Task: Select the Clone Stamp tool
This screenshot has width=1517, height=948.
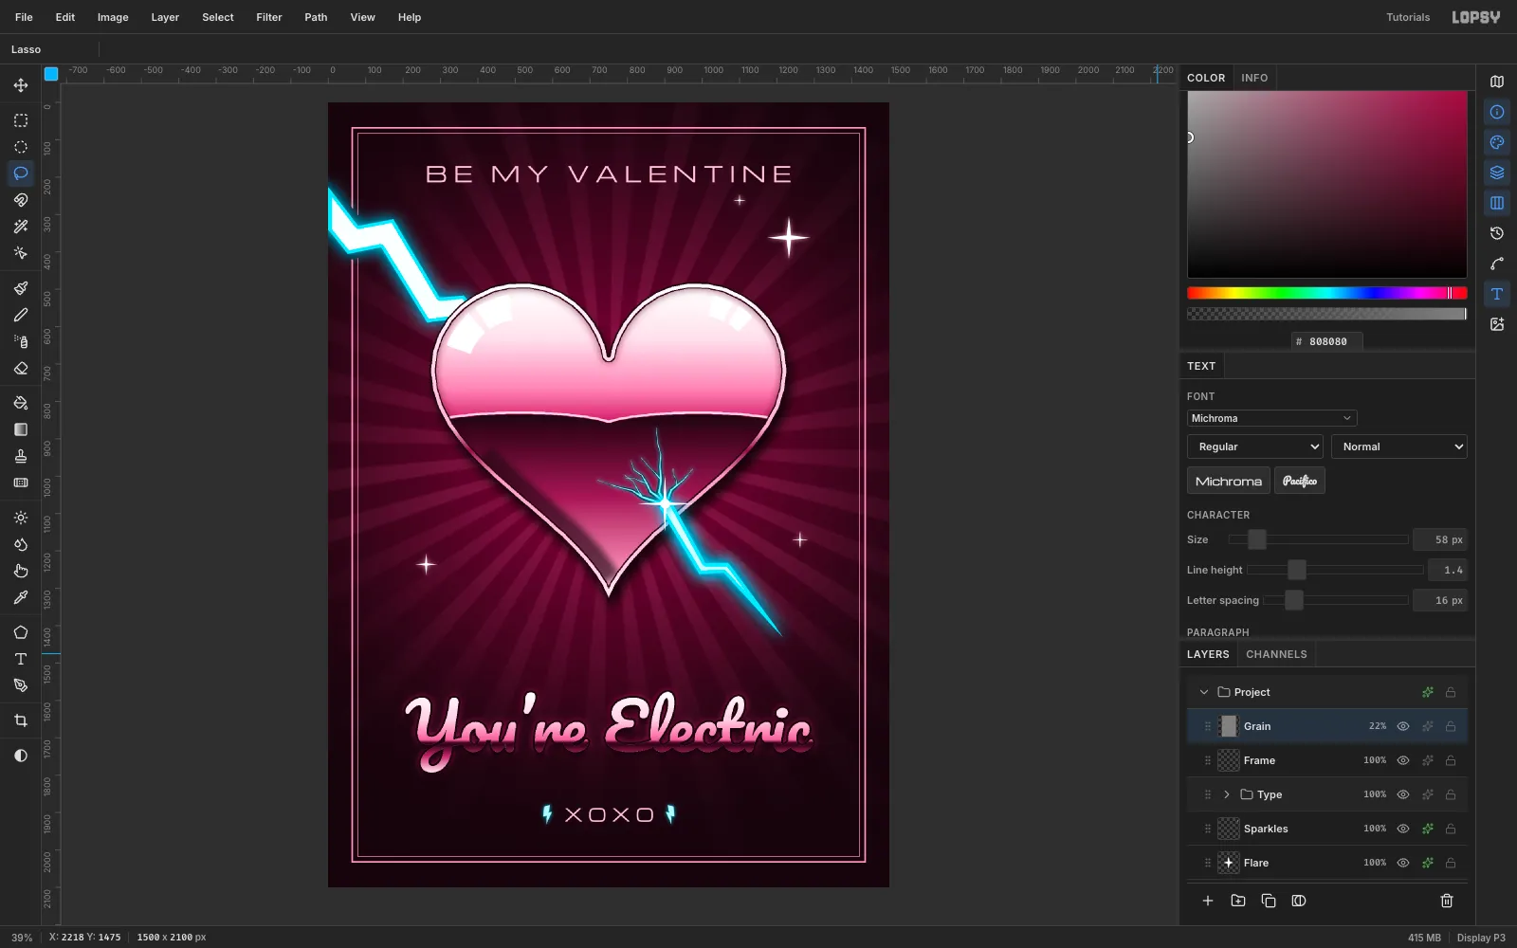Action: 21,456
